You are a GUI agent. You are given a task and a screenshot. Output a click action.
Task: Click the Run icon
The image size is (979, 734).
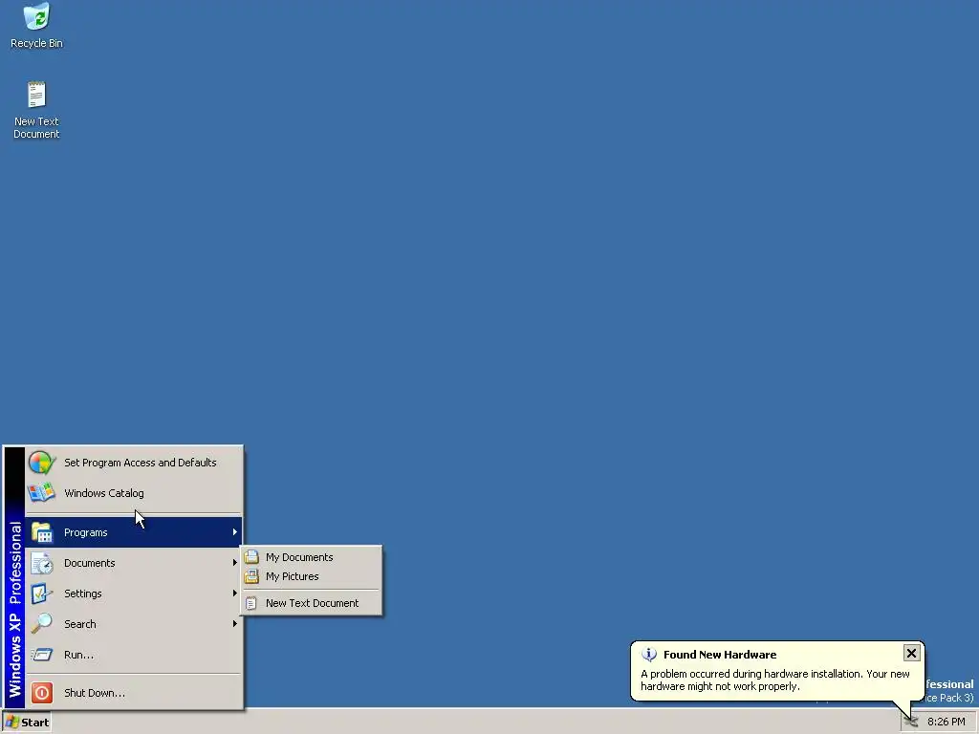coord(41,655)
